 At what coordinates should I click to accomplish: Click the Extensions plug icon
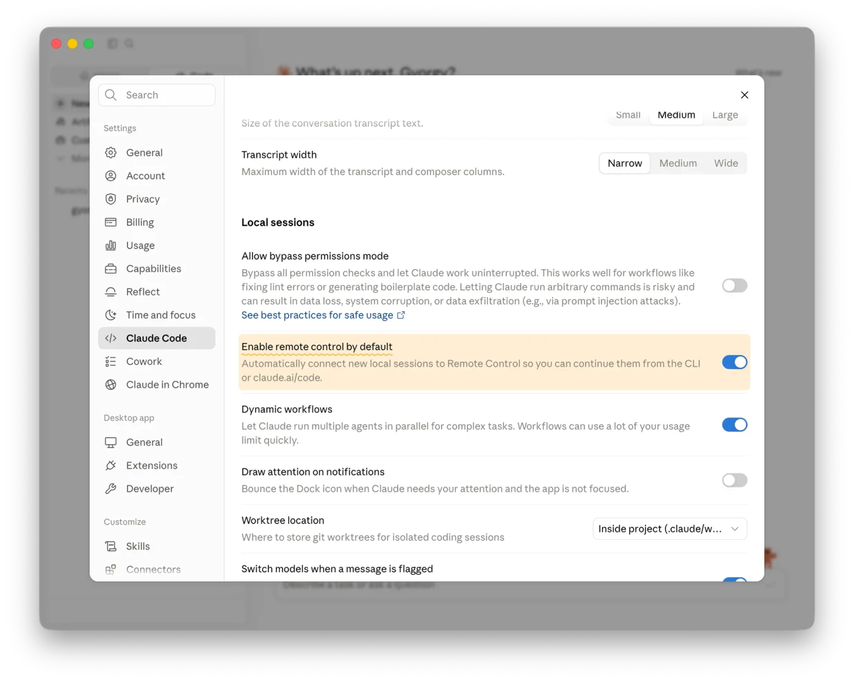110,465
